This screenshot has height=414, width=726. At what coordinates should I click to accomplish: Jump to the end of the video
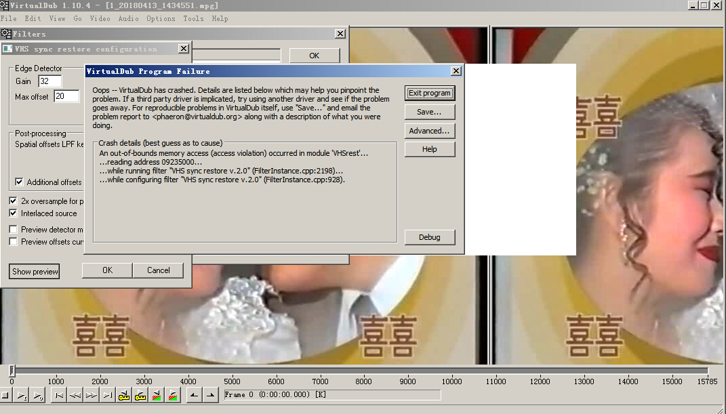point(107,396)
